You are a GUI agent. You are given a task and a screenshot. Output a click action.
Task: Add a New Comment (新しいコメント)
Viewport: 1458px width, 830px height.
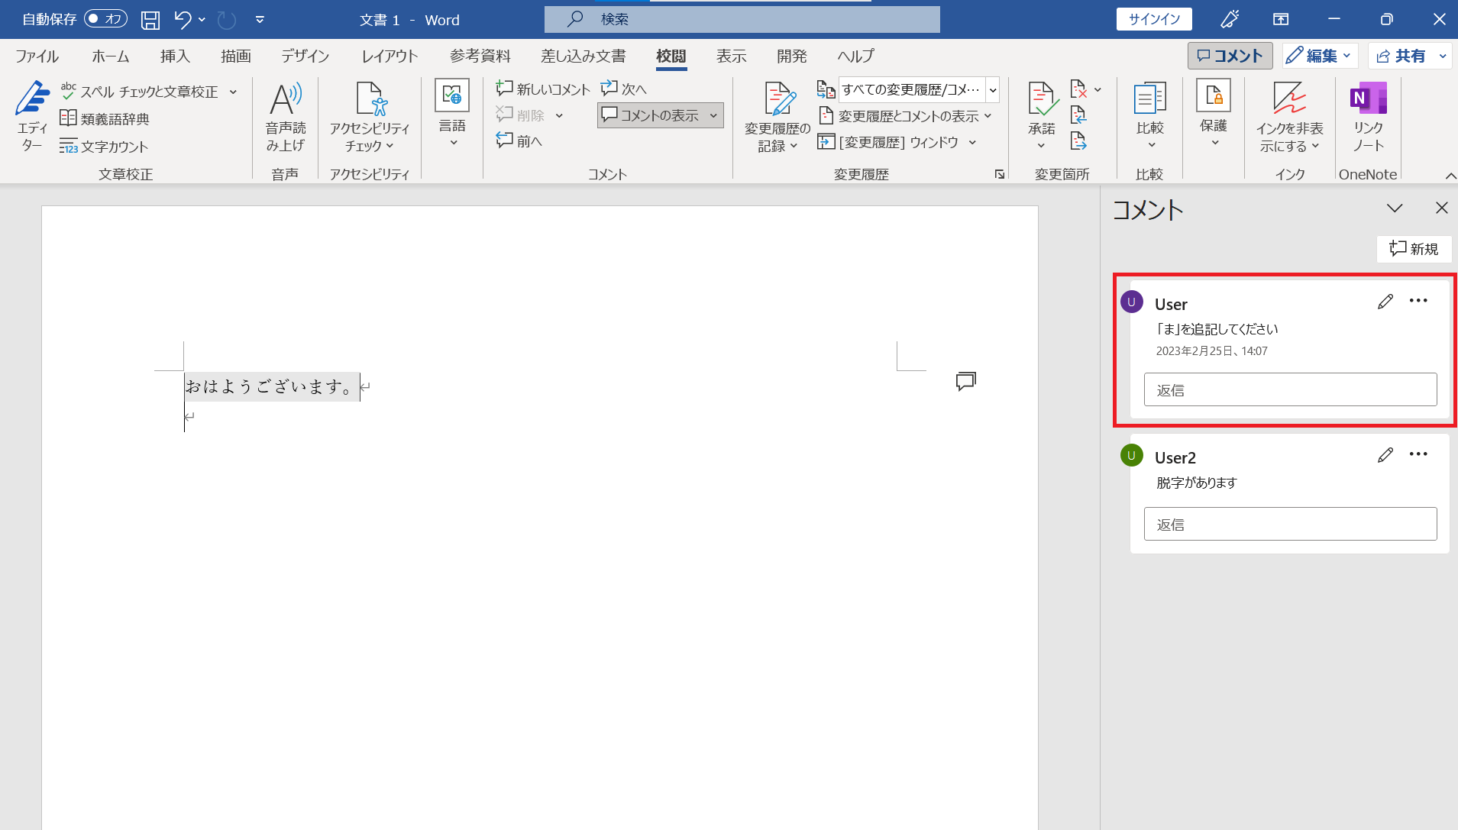(x=543, y=89)
